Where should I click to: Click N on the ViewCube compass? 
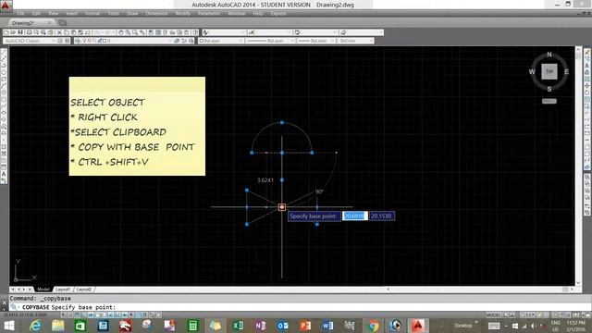pyautogui.click(x=549, y=55)
